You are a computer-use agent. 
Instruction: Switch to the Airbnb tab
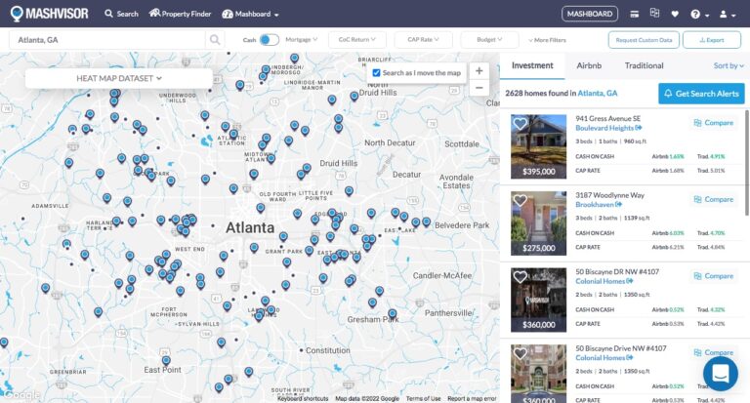pyautogui.click(x=590, y=65)
